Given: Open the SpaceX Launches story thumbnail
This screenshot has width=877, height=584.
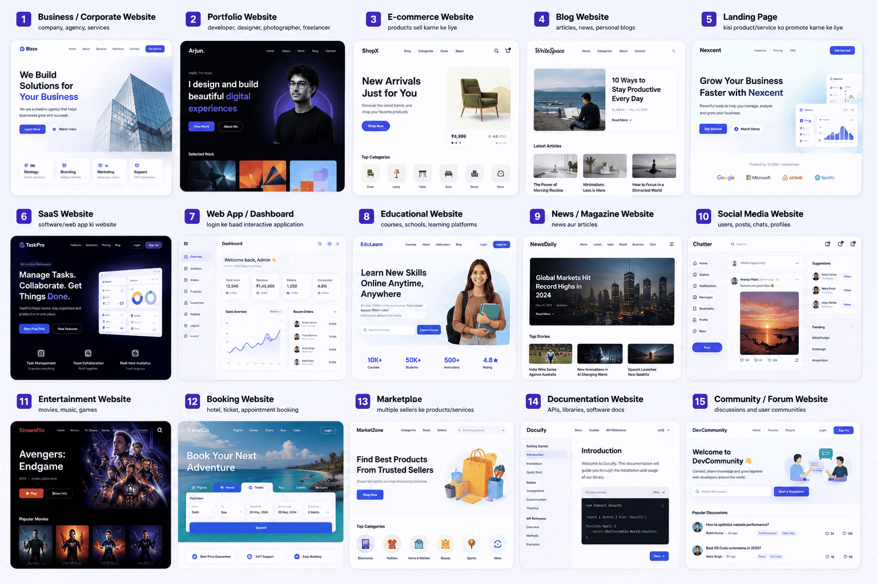Looking at the screenshot, I should 651,354.
